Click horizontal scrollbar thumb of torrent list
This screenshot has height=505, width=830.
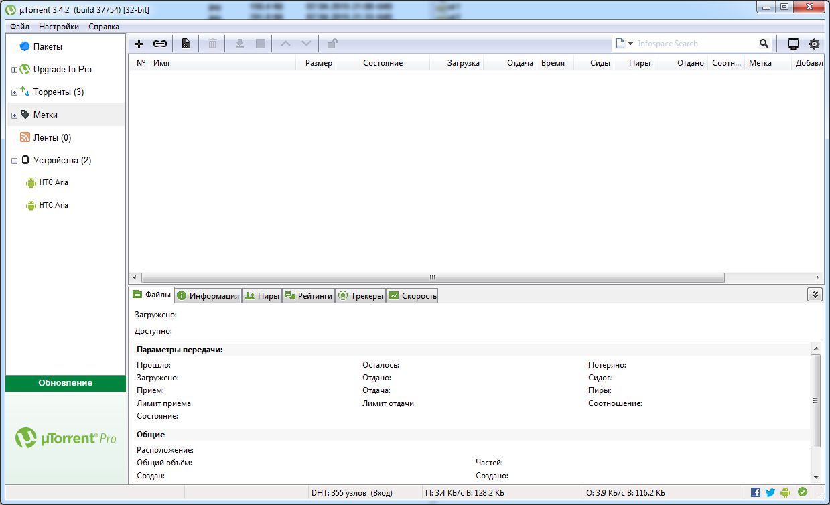(433, 277)
